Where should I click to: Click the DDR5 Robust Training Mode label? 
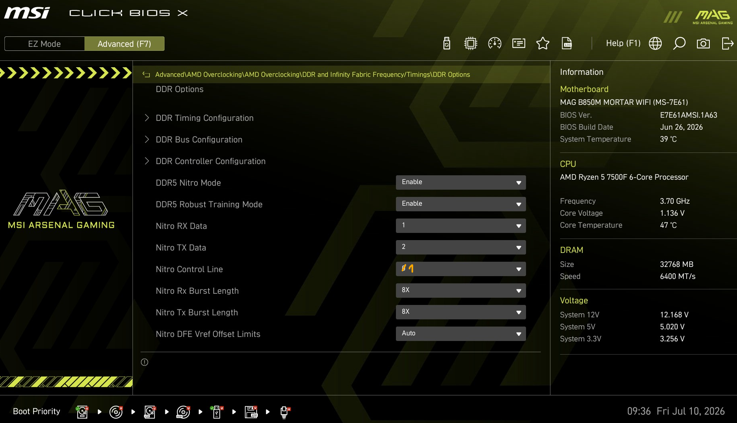tap(209, 204)
